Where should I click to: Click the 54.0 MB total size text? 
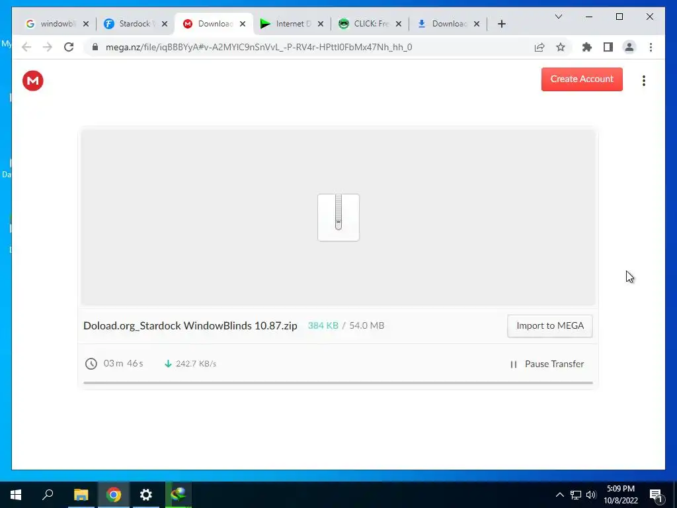click(366, 325)
